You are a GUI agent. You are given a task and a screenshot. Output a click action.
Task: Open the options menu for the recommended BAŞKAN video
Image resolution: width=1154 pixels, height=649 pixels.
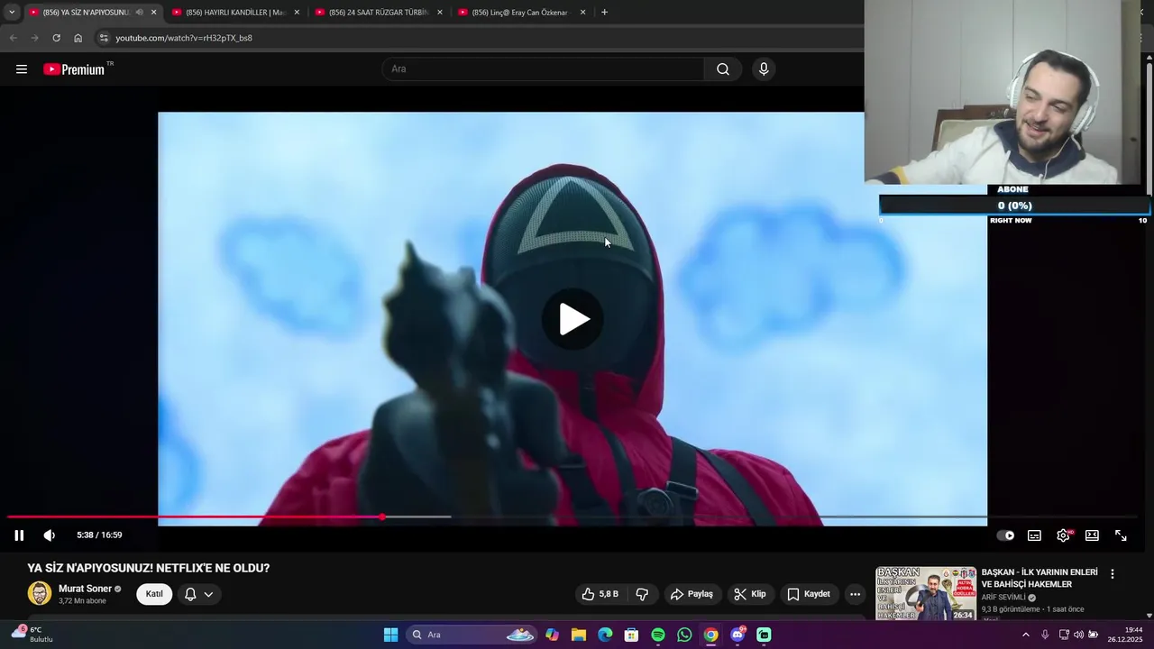point(1113,574)
